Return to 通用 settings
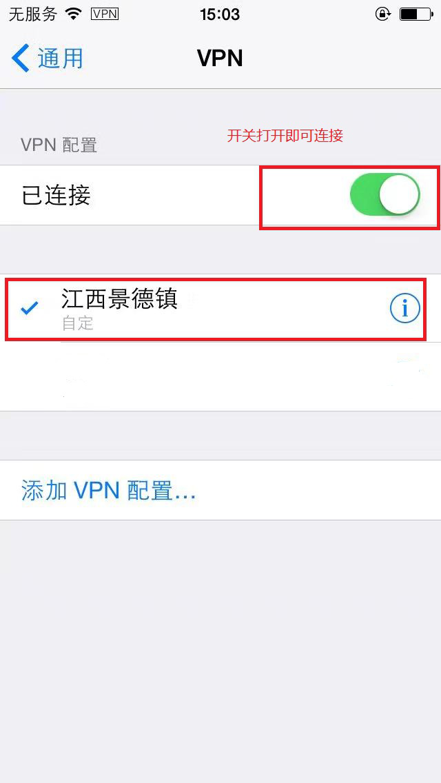The width and height of the screenshot is (441, 783). 47,59
